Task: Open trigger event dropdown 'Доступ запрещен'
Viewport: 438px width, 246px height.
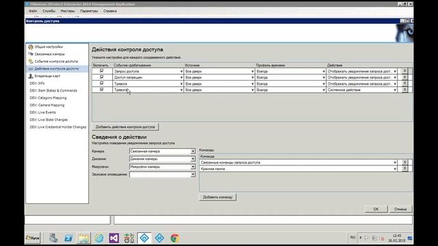Action: pos(181,77)
